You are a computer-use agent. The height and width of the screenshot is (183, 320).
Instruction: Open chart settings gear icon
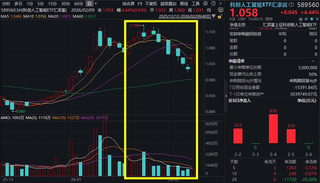205,3
